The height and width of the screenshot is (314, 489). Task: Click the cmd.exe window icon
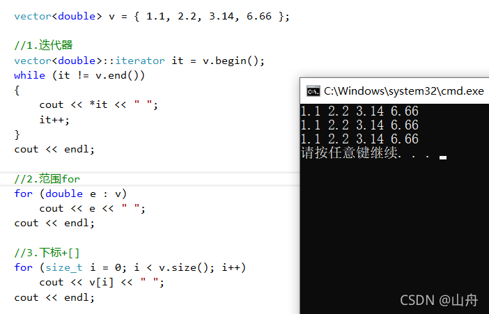point(313,91)
